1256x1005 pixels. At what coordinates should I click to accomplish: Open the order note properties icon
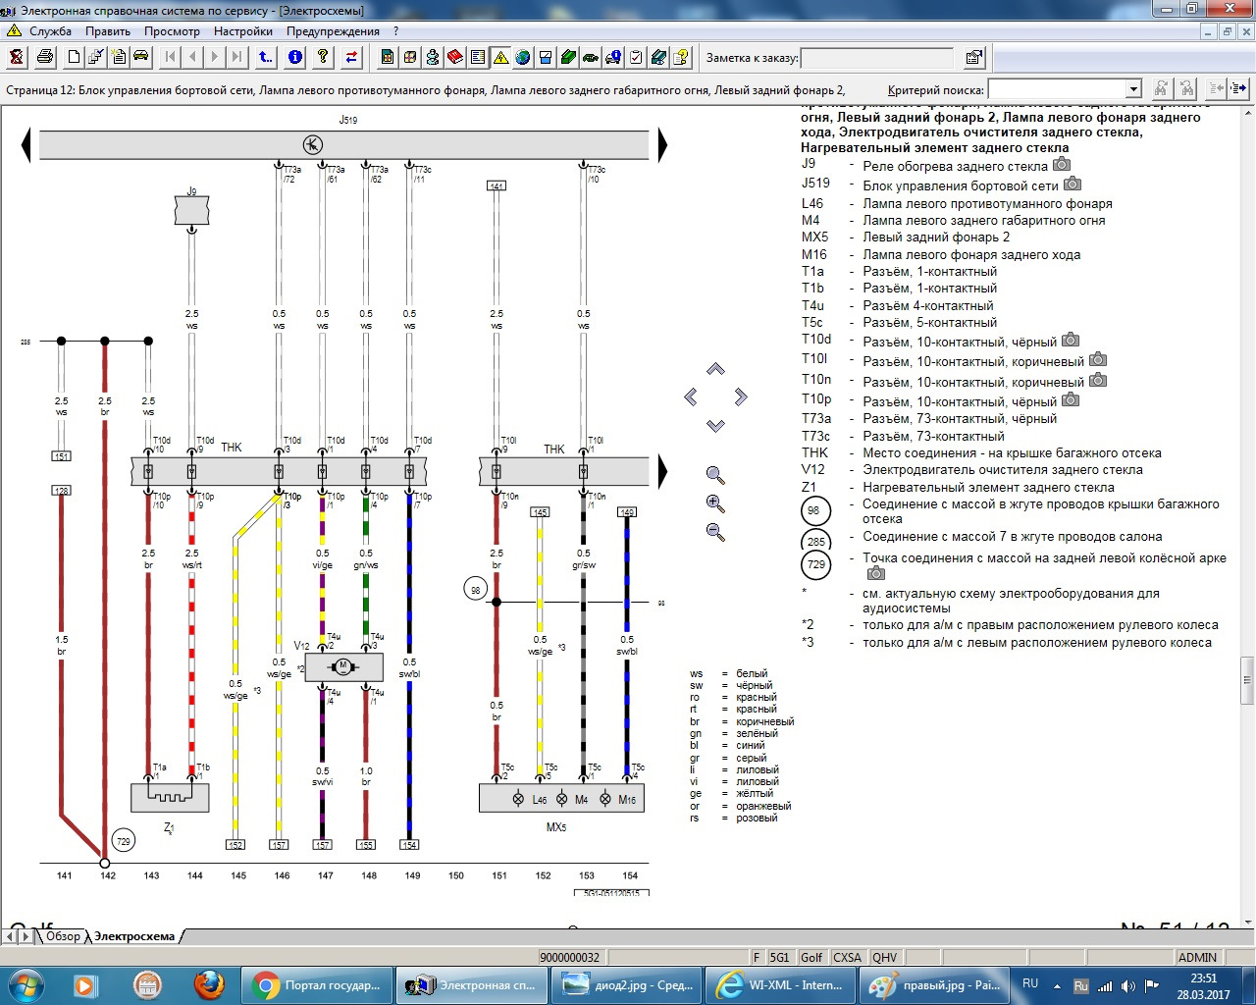(973, 58)
